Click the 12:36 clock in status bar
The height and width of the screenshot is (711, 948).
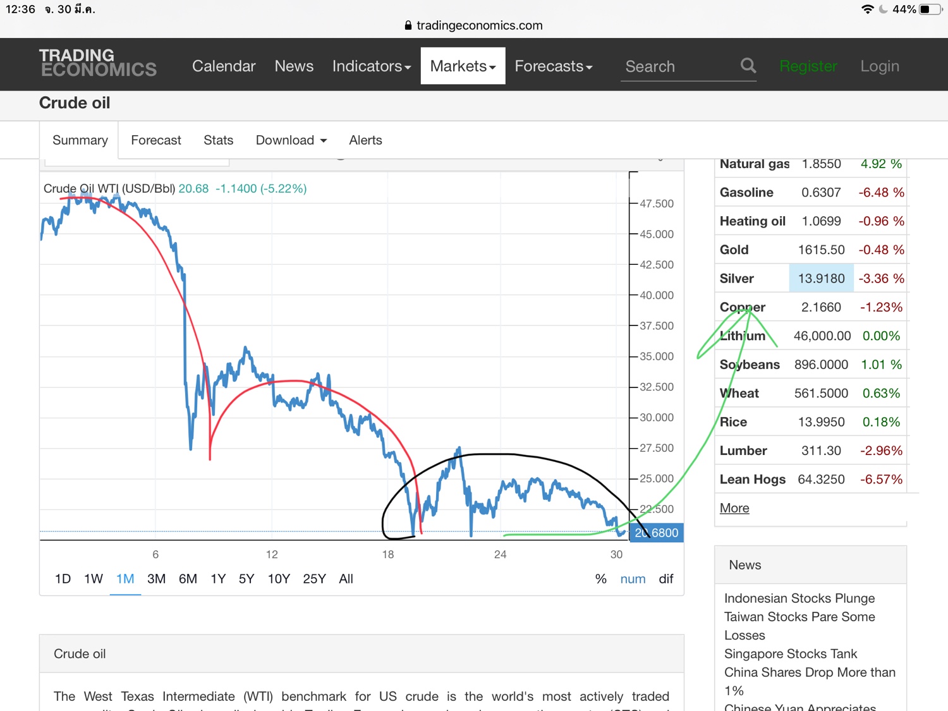tap(20, 9)
